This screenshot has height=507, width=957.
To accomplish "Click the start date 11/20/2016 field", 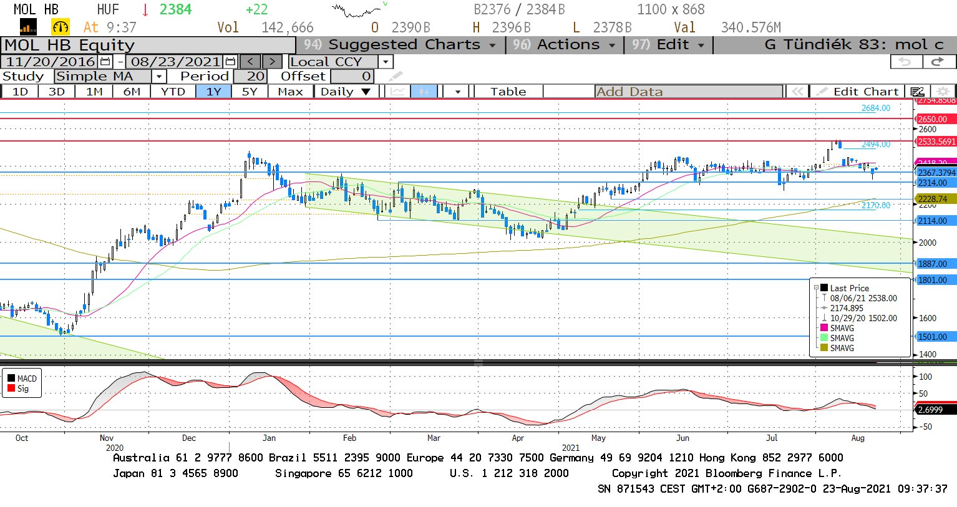I will [x=51, y=62].
